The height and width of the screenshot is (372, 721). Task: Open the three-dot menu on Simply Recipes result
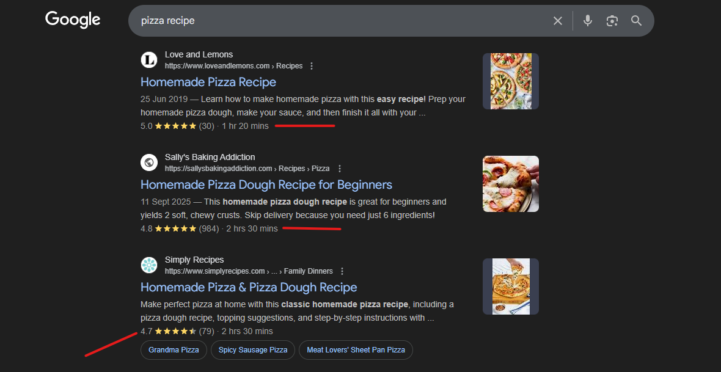click(x=342, y=271)
